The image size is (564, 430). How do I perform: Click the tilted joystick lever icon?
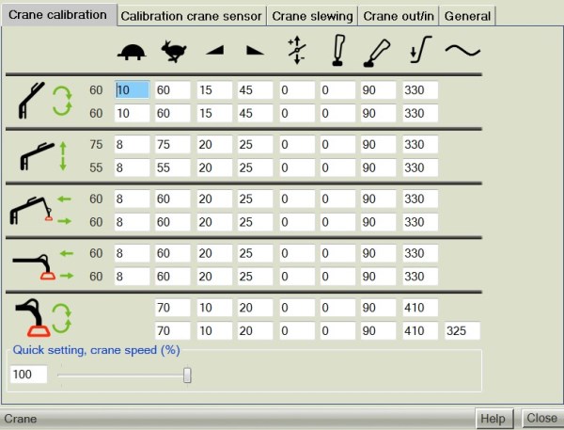pyautogui.click(x=378, y=53)
